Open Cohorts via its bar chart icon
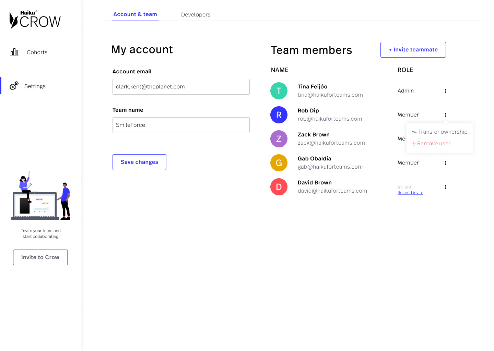Image resolution: width=494 pixels, height=351 pixels. (x=14, y=52)
